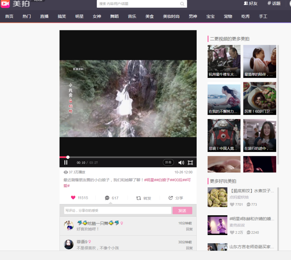The image size is (291, 260).
Task: Open the #白娘子# hashtag link
Action: pos(164,180)
